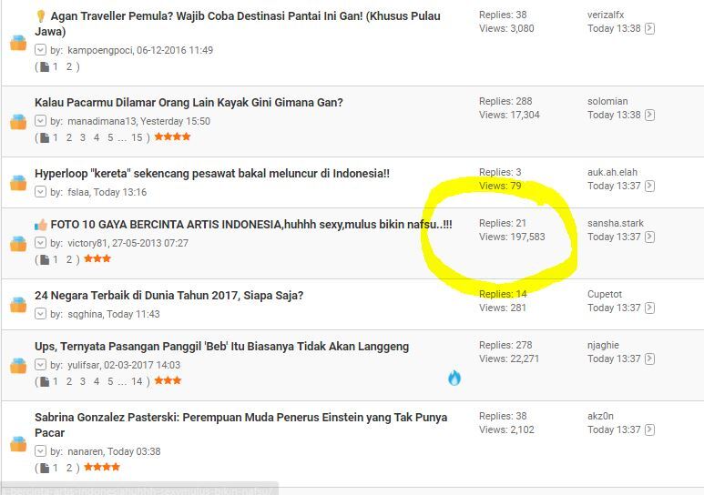
Task: Open thread 24 Negara Terbaik di Dunia Tahun 2017
Action: pyautogui.click(x=168, y=296)
